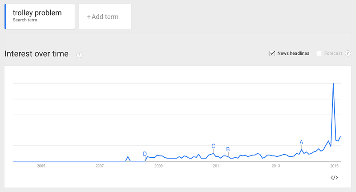
Task: Click the 2005 label on time axis
Action: (x=41, y=166)
